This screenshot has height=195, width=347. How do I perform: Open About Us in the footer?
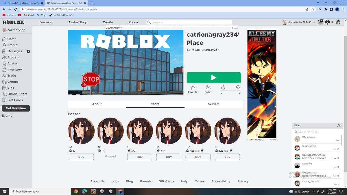97,181
